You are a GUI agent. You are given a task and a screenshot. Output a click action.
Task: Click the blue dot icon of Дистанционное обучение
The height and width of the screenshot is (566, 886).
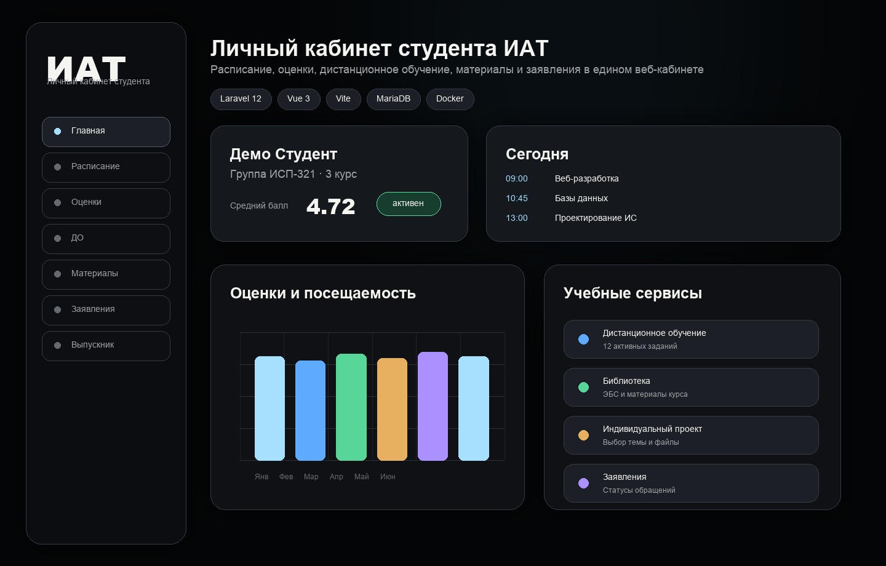click(584, 339)
